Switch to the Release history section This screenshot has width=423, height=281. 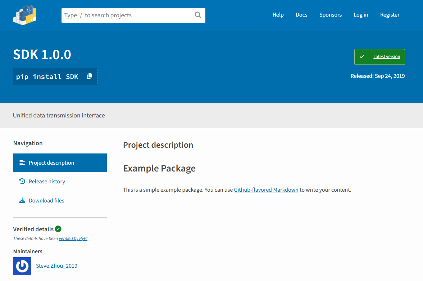pos(47,181)
